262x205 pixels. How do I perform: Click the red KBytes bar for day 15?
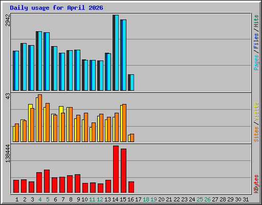tap(123, 171)
